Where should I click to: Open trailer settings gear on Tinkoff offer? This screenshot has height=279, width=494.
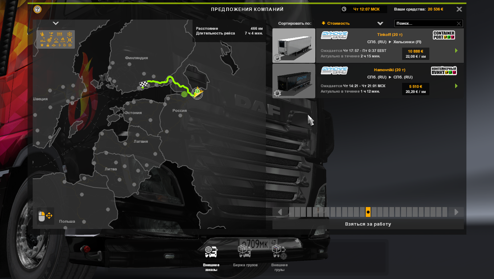tap(277, 58)
